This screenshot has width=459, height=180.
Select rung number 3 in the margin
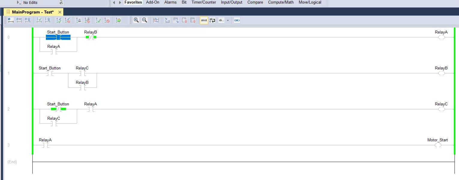[x=8, y=145]
